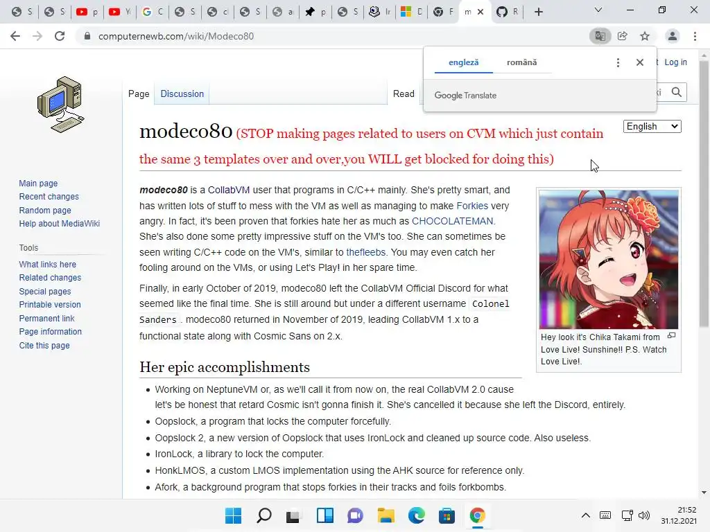Click the scrollbar down arrow
Image resolution: width=710 pixels, height=532 pixels.
pyautogui.click(x=704, y=493)
